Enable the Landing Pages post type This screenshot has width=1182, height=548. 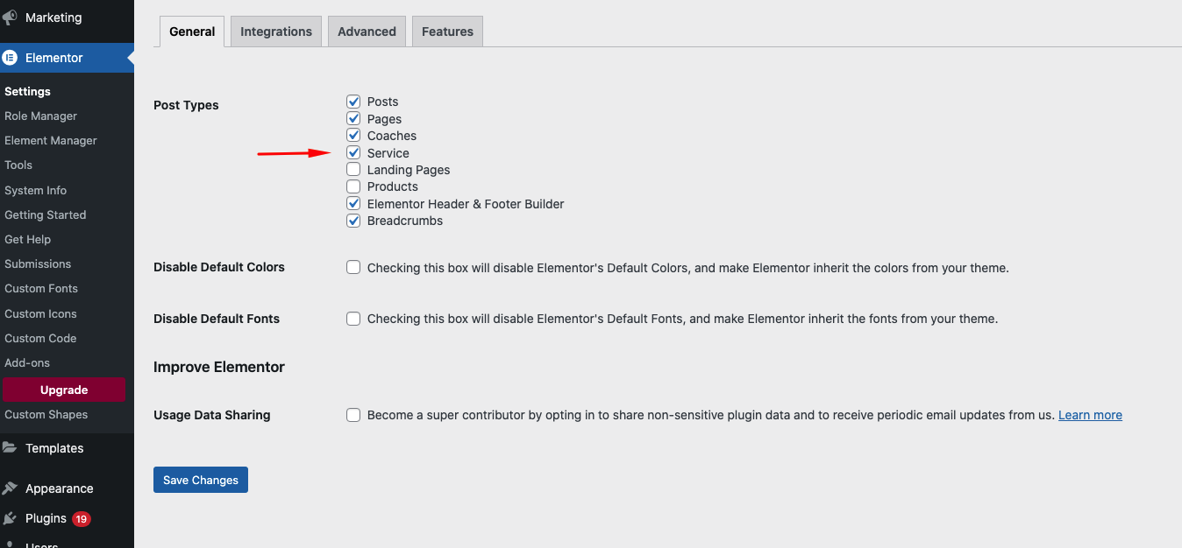point(353,169)
